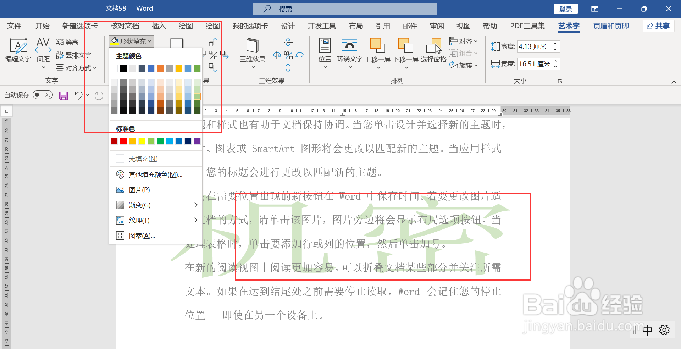The width and height of the screenshot is (681, 349).
Task: Click the Redo (repeat) icon
Action: coord(99,95)
